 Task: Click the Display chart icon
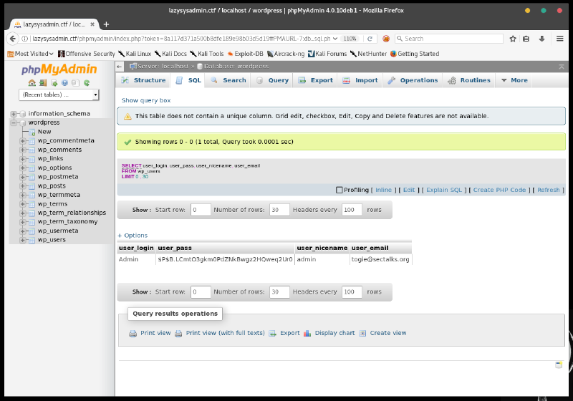click(x=307, y=333)
